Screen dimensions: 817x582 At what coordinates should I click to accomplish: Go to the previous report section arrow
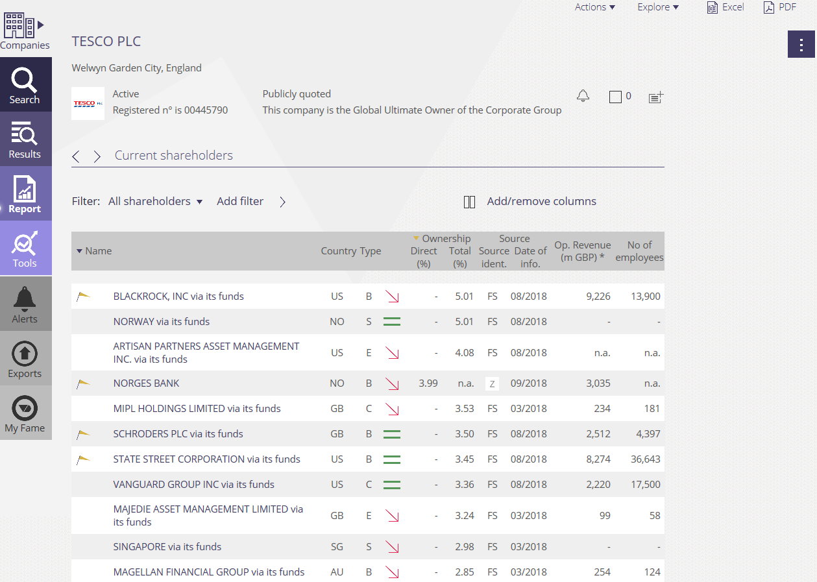click(76, 156)
